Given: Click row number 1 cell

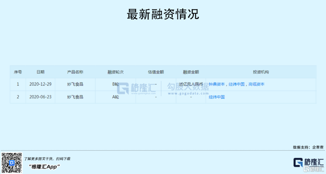Looking at the screenshot, I should click(x=18, y=84).
